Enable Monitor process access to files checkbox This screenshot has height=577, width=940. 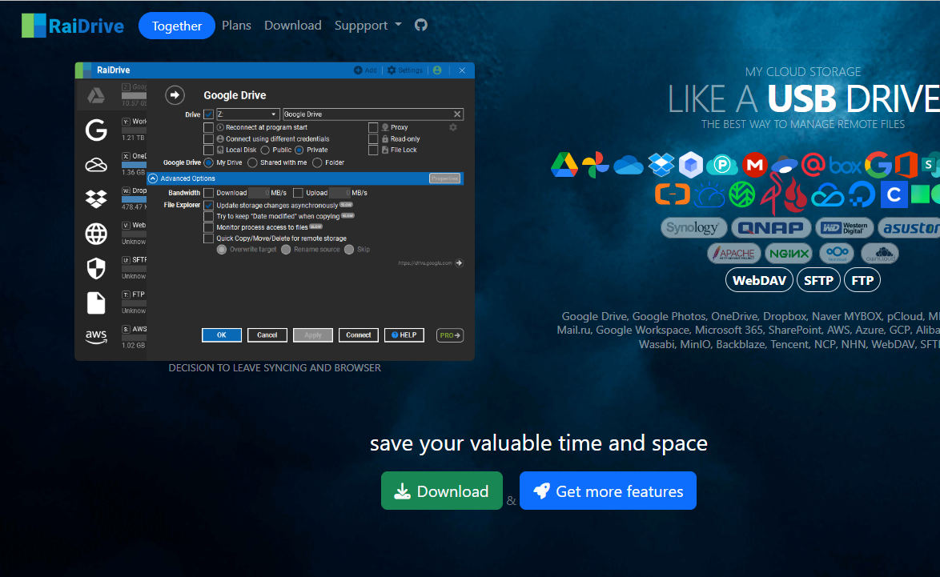(209, 228)
